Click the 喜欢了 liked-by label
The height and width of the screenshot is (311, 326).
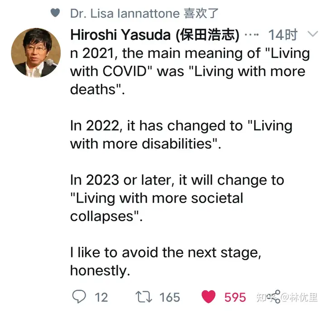pyautogui.click(x=201, y=14)
